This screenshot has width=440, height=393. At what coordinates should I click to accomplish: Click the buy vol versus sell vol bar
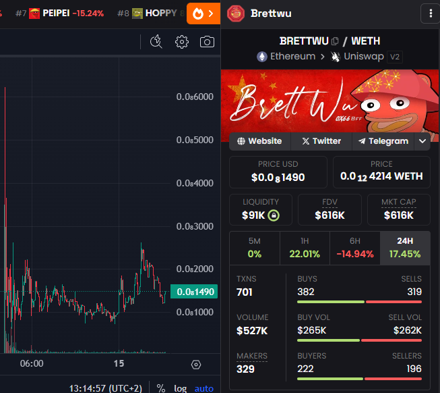pos(359,340)
